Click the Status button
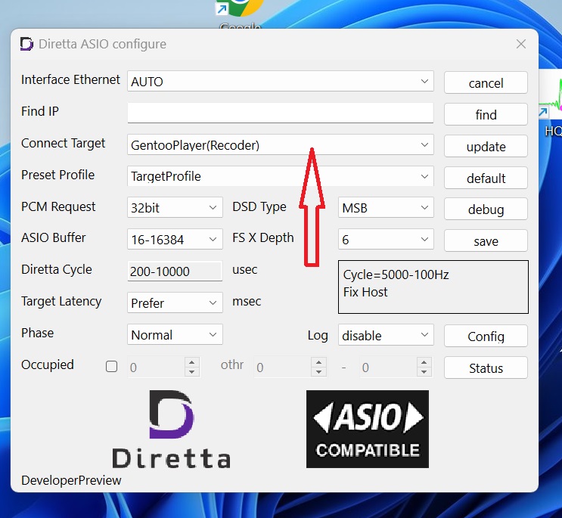This screenshot has width=562, height=518. [486, 368]
